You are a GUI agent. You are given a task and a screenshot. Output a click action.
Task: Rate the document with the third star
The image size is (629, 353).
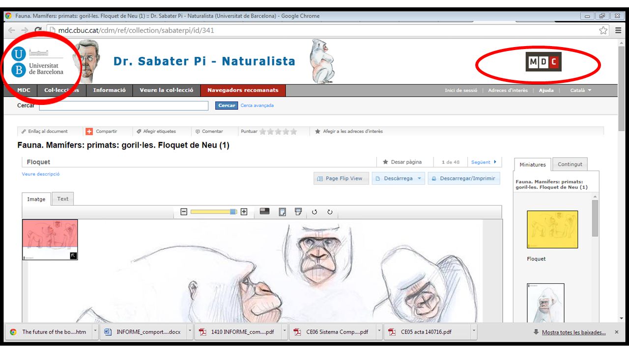[x=278, y=131]
